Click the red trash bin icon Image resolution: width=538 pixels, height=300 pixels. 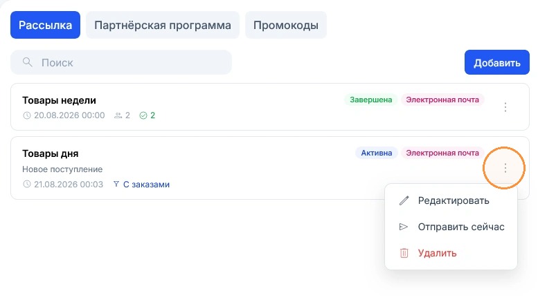pos(404,253)
